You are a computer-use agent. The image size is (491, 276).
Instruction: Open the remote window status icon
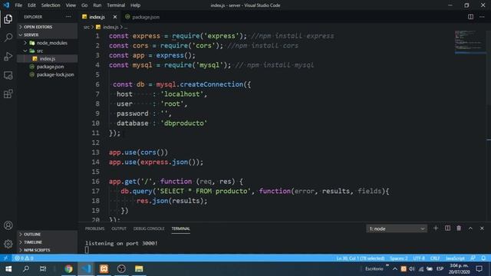pos(5,258)
